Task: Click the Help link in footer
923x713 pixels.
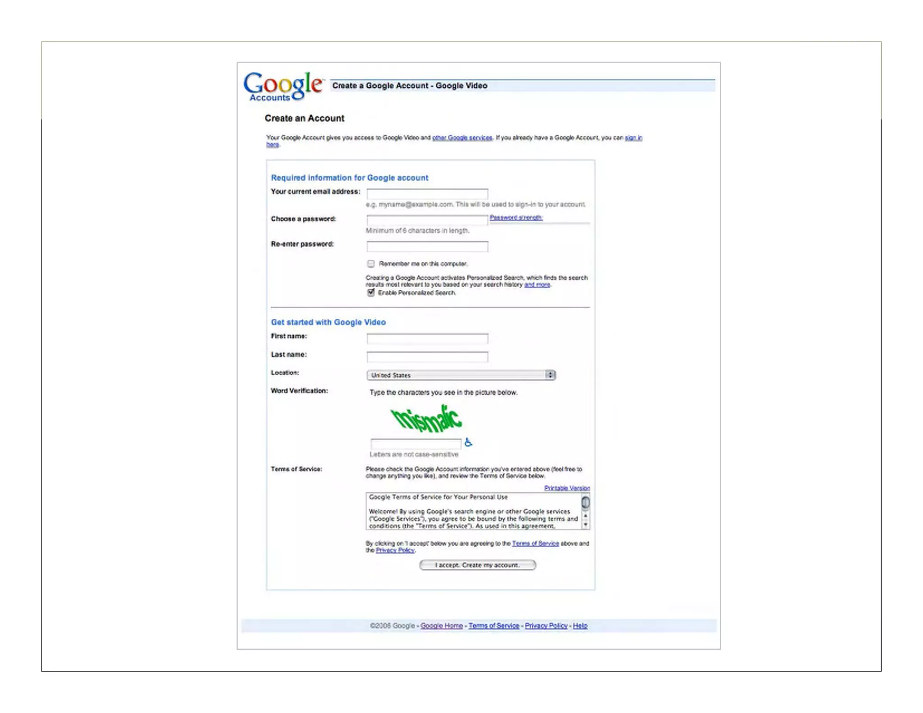Action: tap(580, 626)
